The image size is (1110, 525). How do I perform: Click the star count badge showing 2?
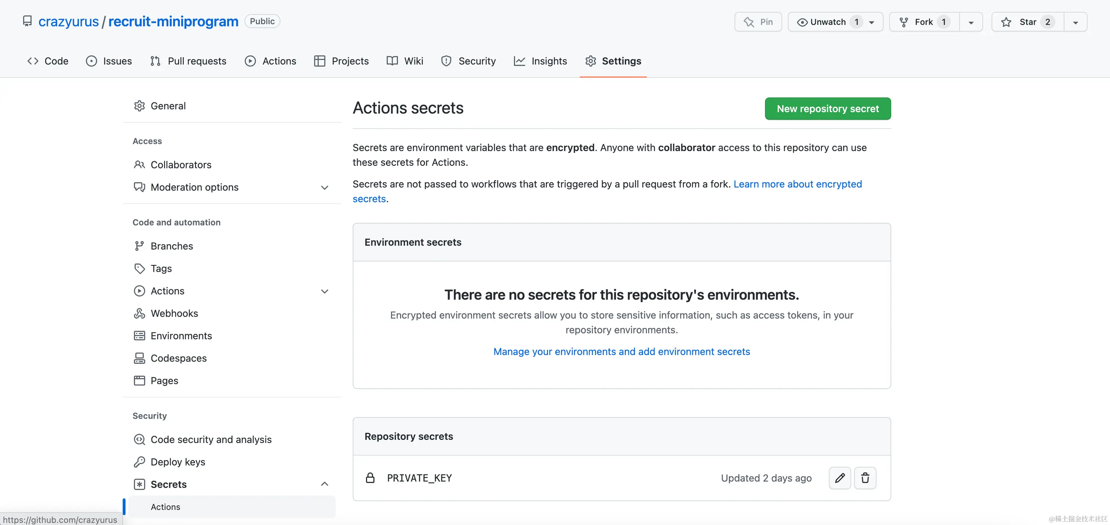[1048, 22]
